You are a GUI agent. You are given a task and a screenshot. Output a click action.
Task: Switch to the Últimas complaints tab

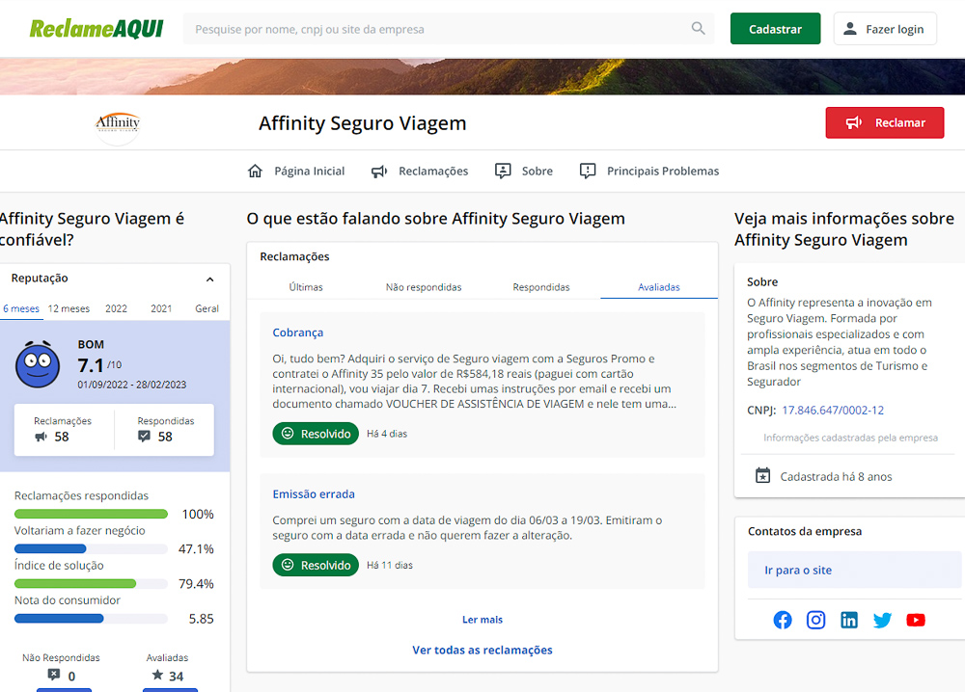point(306,287)
